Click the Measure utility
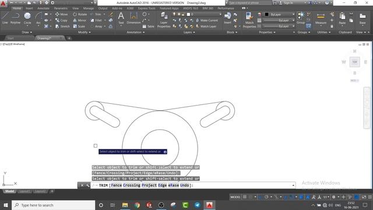The width and height of the screenshot is (373, 210). pos(321,19)
